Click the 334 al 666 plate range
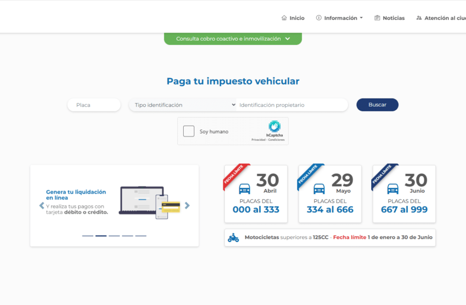 click(x=330, y=210)
